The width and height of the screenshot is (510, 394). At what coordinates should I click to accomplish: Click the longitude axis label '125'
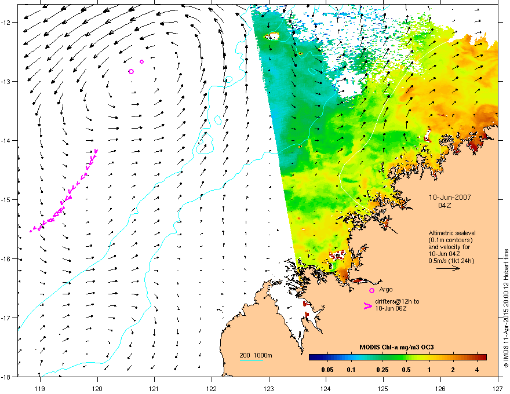(x=383, y=388)
